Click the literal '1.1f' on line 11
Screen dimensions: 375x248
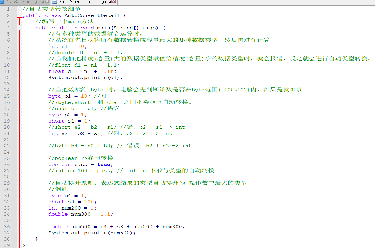107,71
